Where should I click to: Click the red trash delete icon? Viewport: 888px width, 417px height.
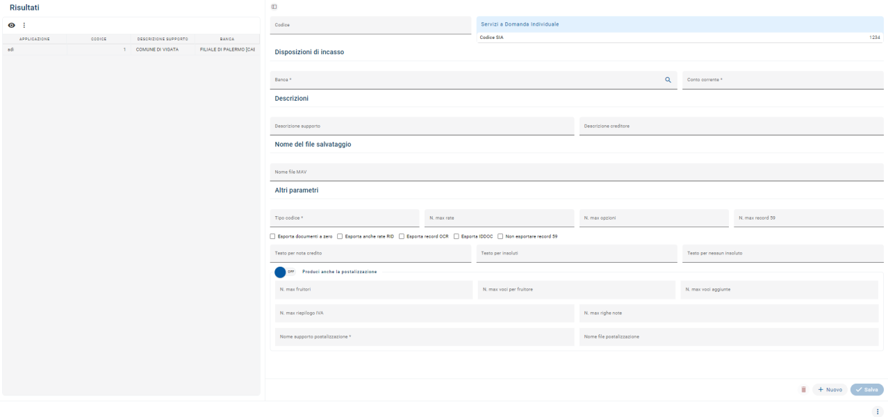click(x=803, y=390)
